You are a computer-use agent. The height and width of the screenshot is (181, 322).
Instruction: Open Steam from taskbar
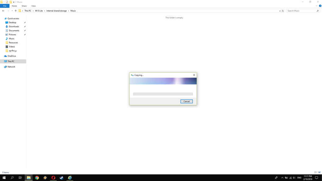[62, 178]
